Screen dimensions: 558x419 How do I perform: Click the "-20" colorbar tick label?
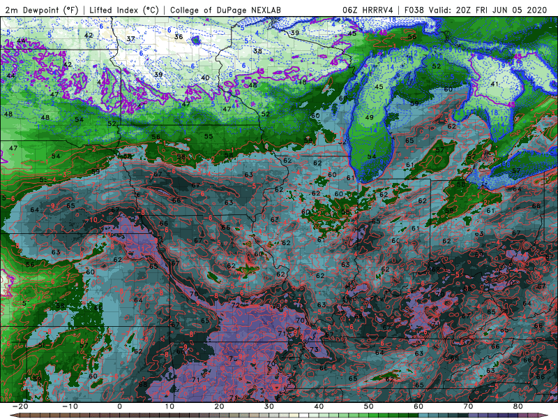pos(20,406)
